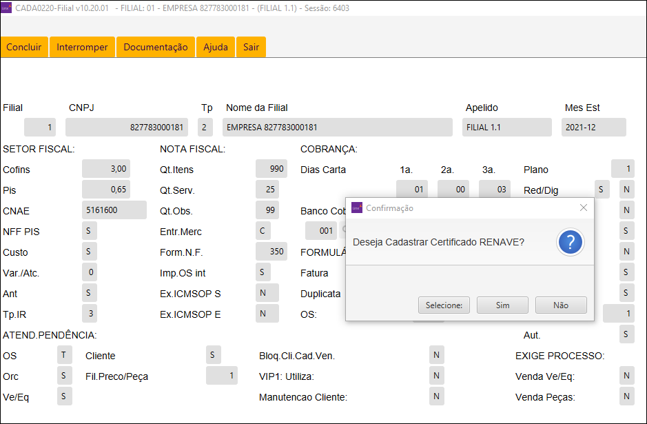Click the Red/Dig field showing N

[x=627, y=189]
